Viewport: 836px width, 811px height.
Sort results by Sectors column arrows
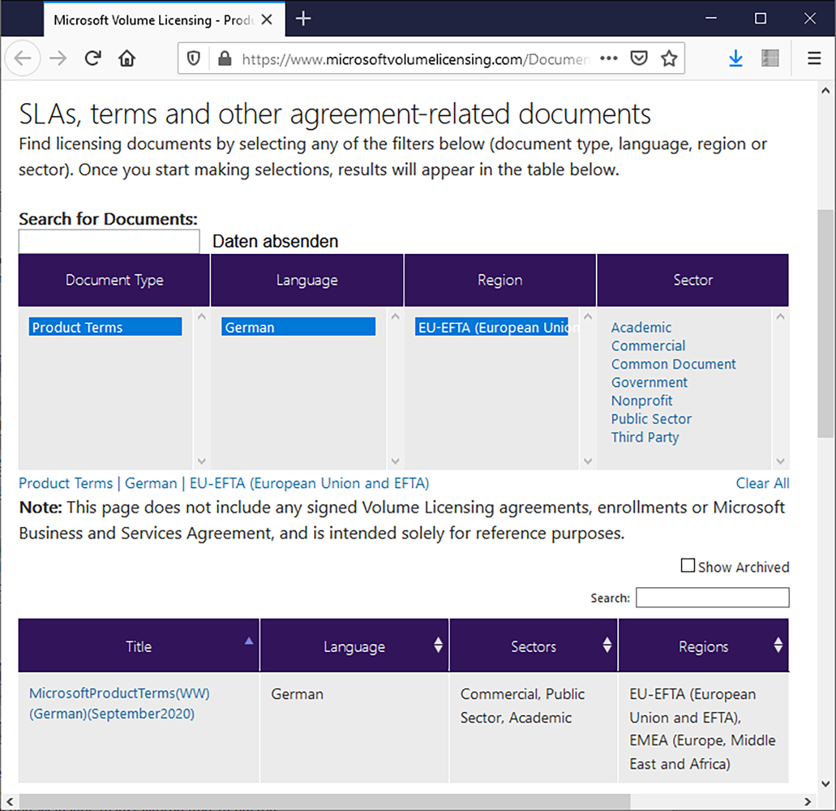click(607, 645)
